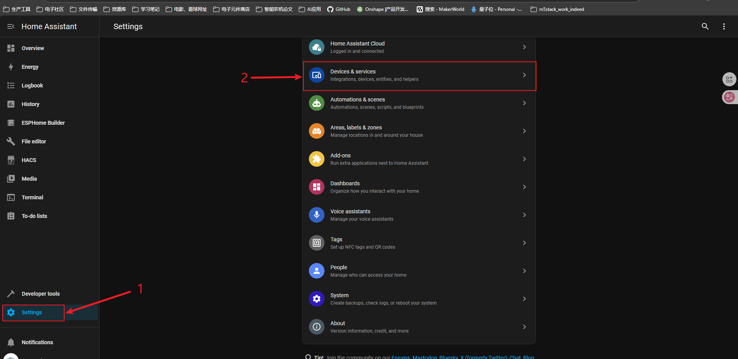
Task: Click the Dashboards red grid icon
Action: pos(317,187)
